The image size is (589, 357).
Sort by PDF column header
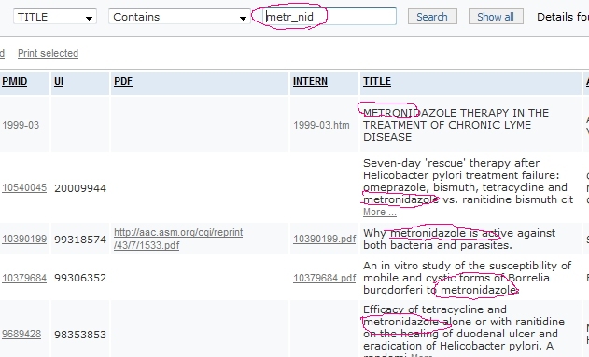coord(123,81)
